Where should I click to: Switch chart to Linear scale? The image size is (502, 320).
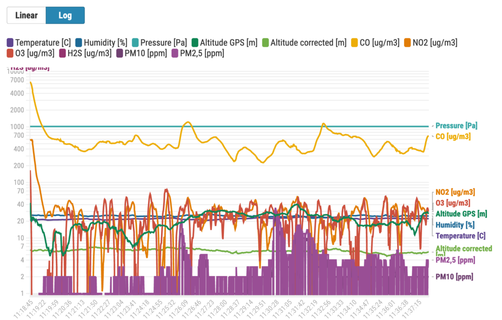26,15
